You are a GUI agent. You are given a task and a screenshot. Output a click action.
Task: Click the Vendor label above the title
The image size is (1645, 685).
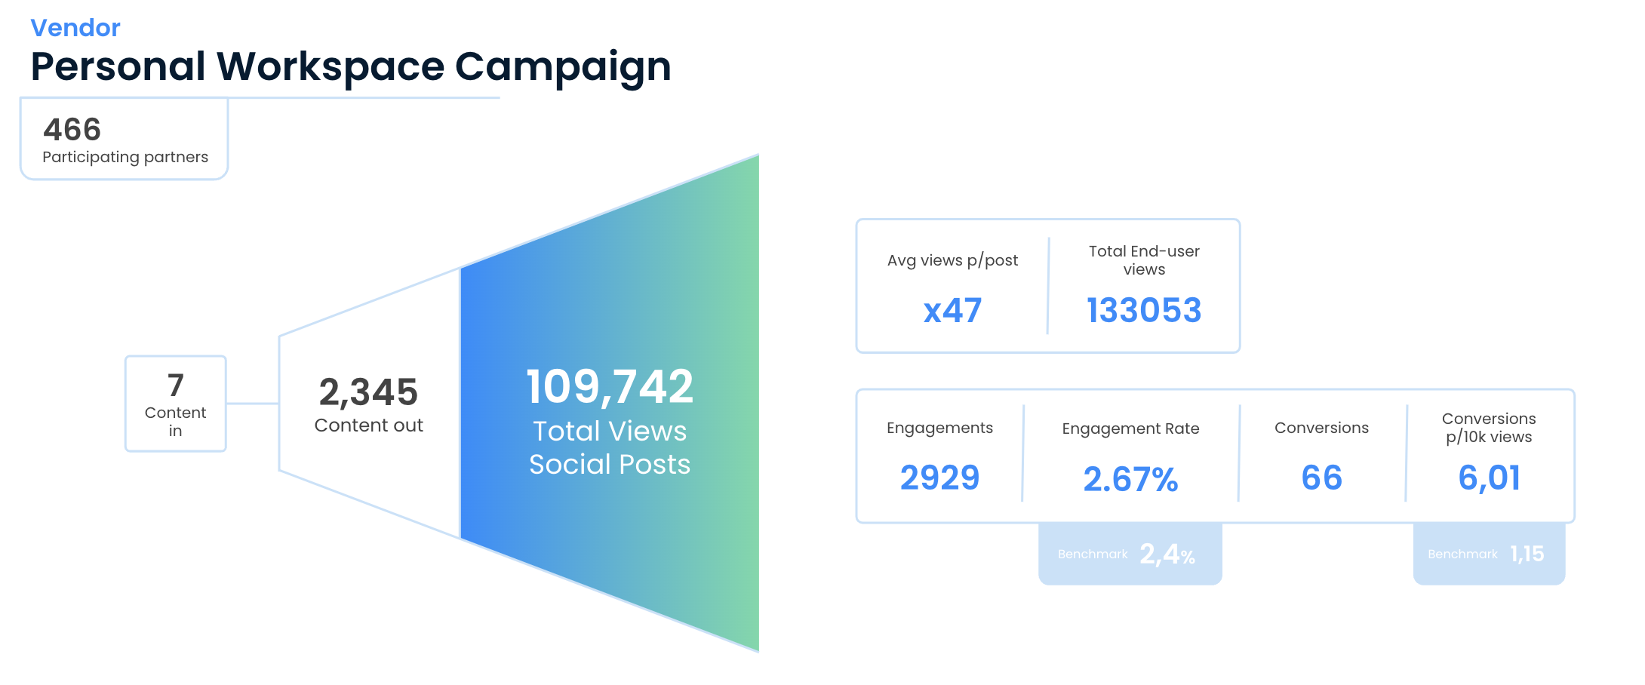tap(75, 27)
